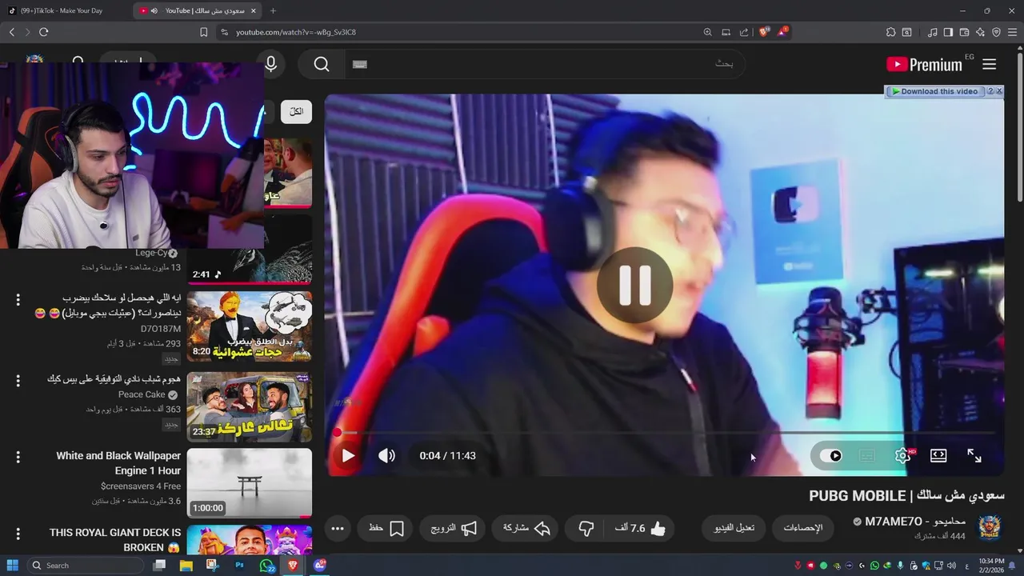This screenshot has width=1024, height=576.
Task: Open a new browser tab
Action: (x=273, y=10)
